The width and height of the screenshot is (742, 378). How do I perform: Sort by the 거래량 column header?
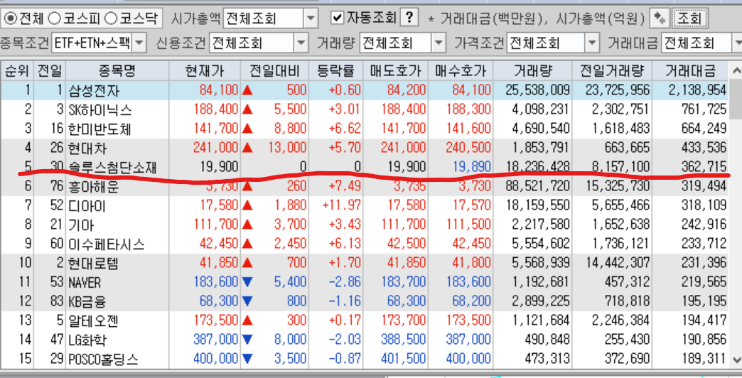[x=532, y=71]
